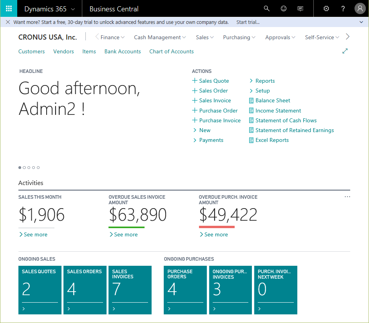
Task: Click the $1,906 sales this month value
Action: coord(42,214)
